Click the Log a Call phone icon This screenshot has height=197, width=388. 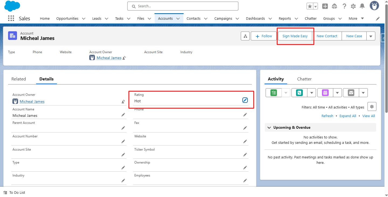click(x=299, y=93)
